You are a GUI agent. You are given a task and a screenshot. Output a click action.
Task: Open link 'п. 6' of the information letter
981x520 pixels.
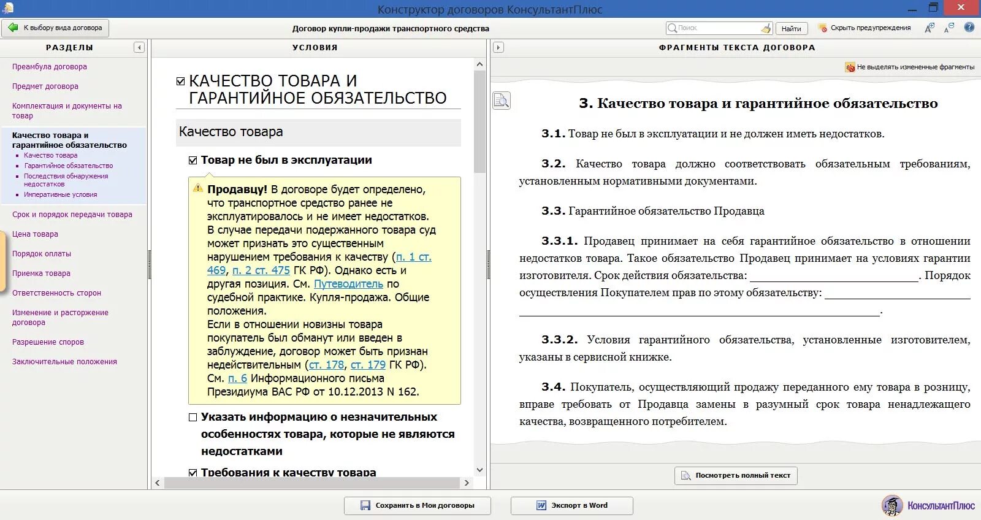coord(237,378)
